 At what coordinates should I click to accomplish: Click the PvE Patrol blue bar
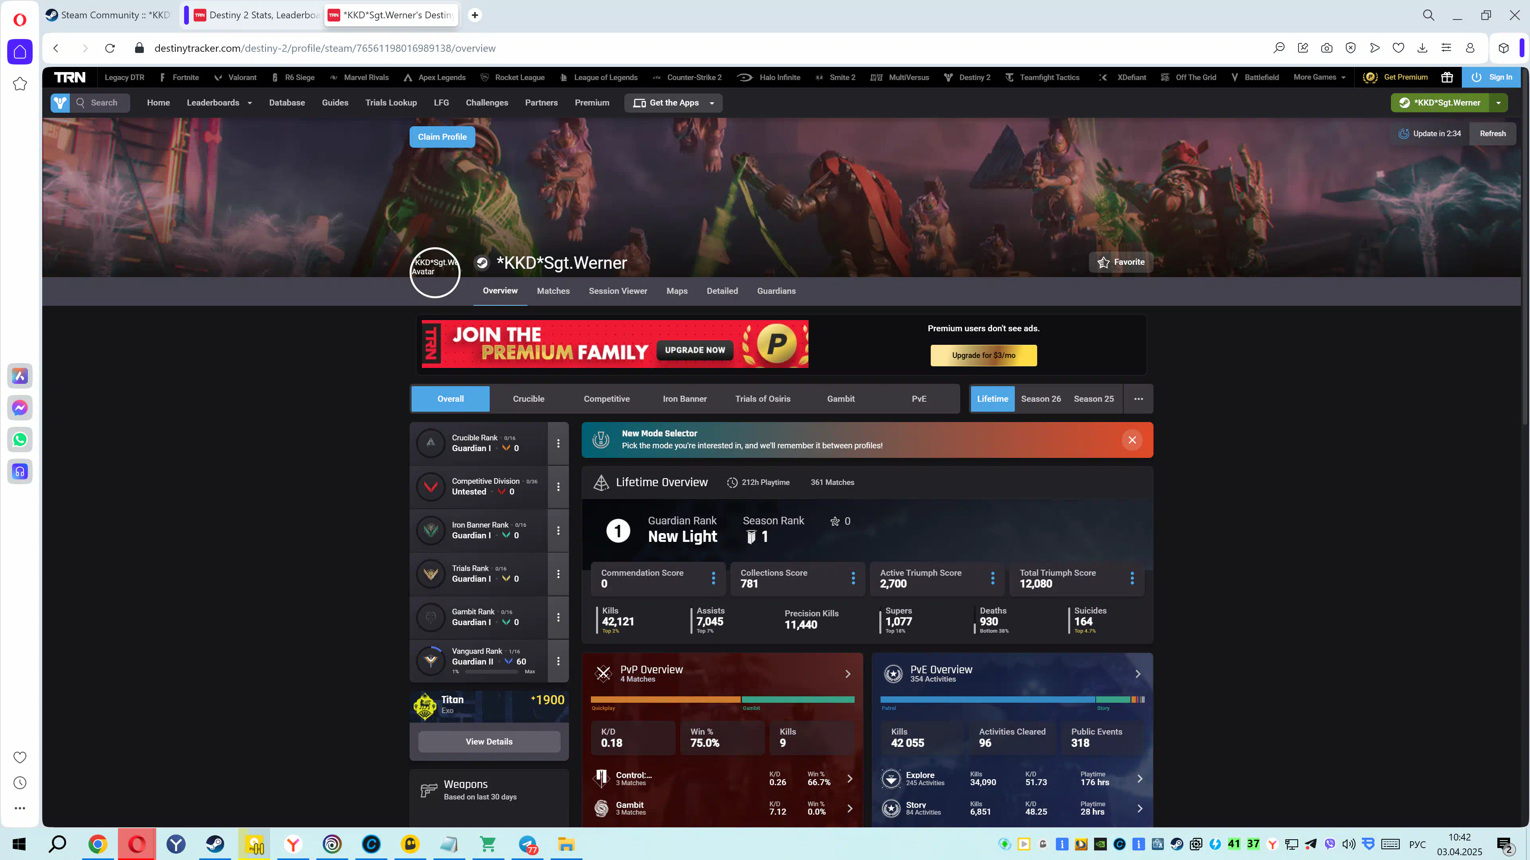coord(987,700)
